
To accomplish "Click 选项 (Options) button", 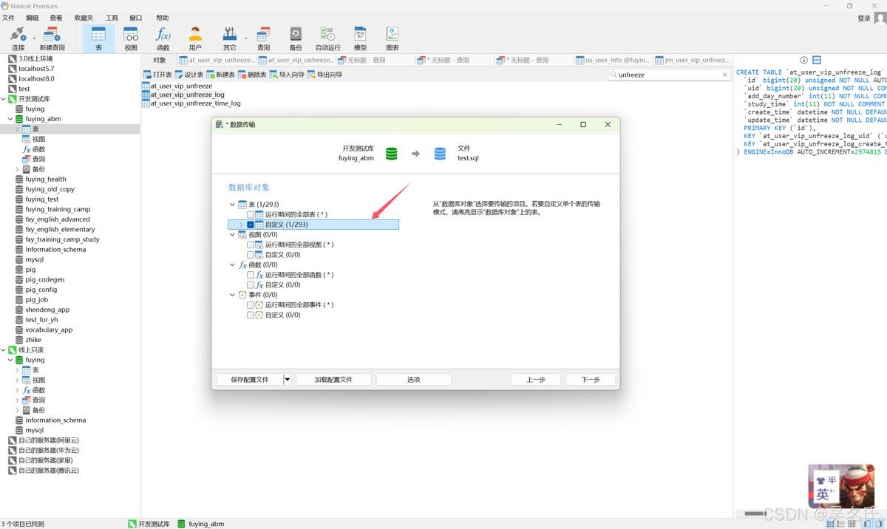I will point(413,380).
